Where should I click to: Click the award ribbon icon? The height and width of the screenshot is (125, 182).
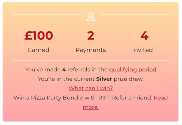(x=91, y=17)
